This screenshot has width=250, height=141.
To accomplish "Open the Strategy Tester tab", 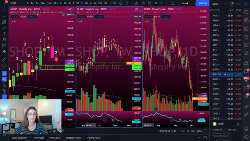I will tap(73, 137).
